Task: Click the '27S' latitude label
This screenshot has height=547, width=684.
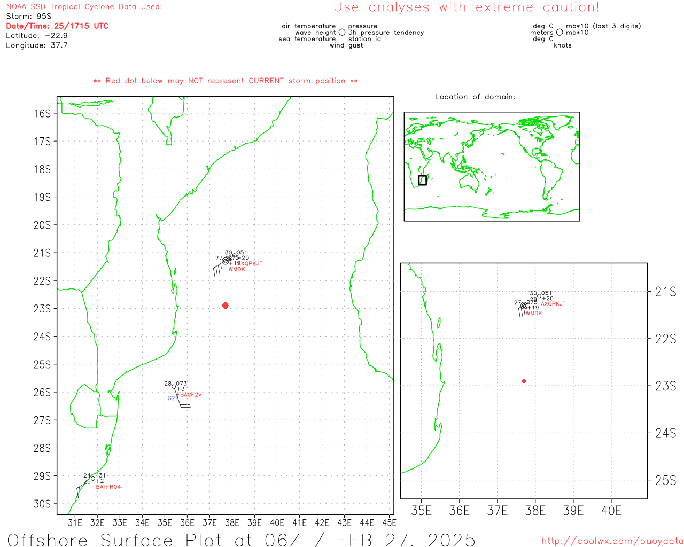Action: [x=42, y=420]
